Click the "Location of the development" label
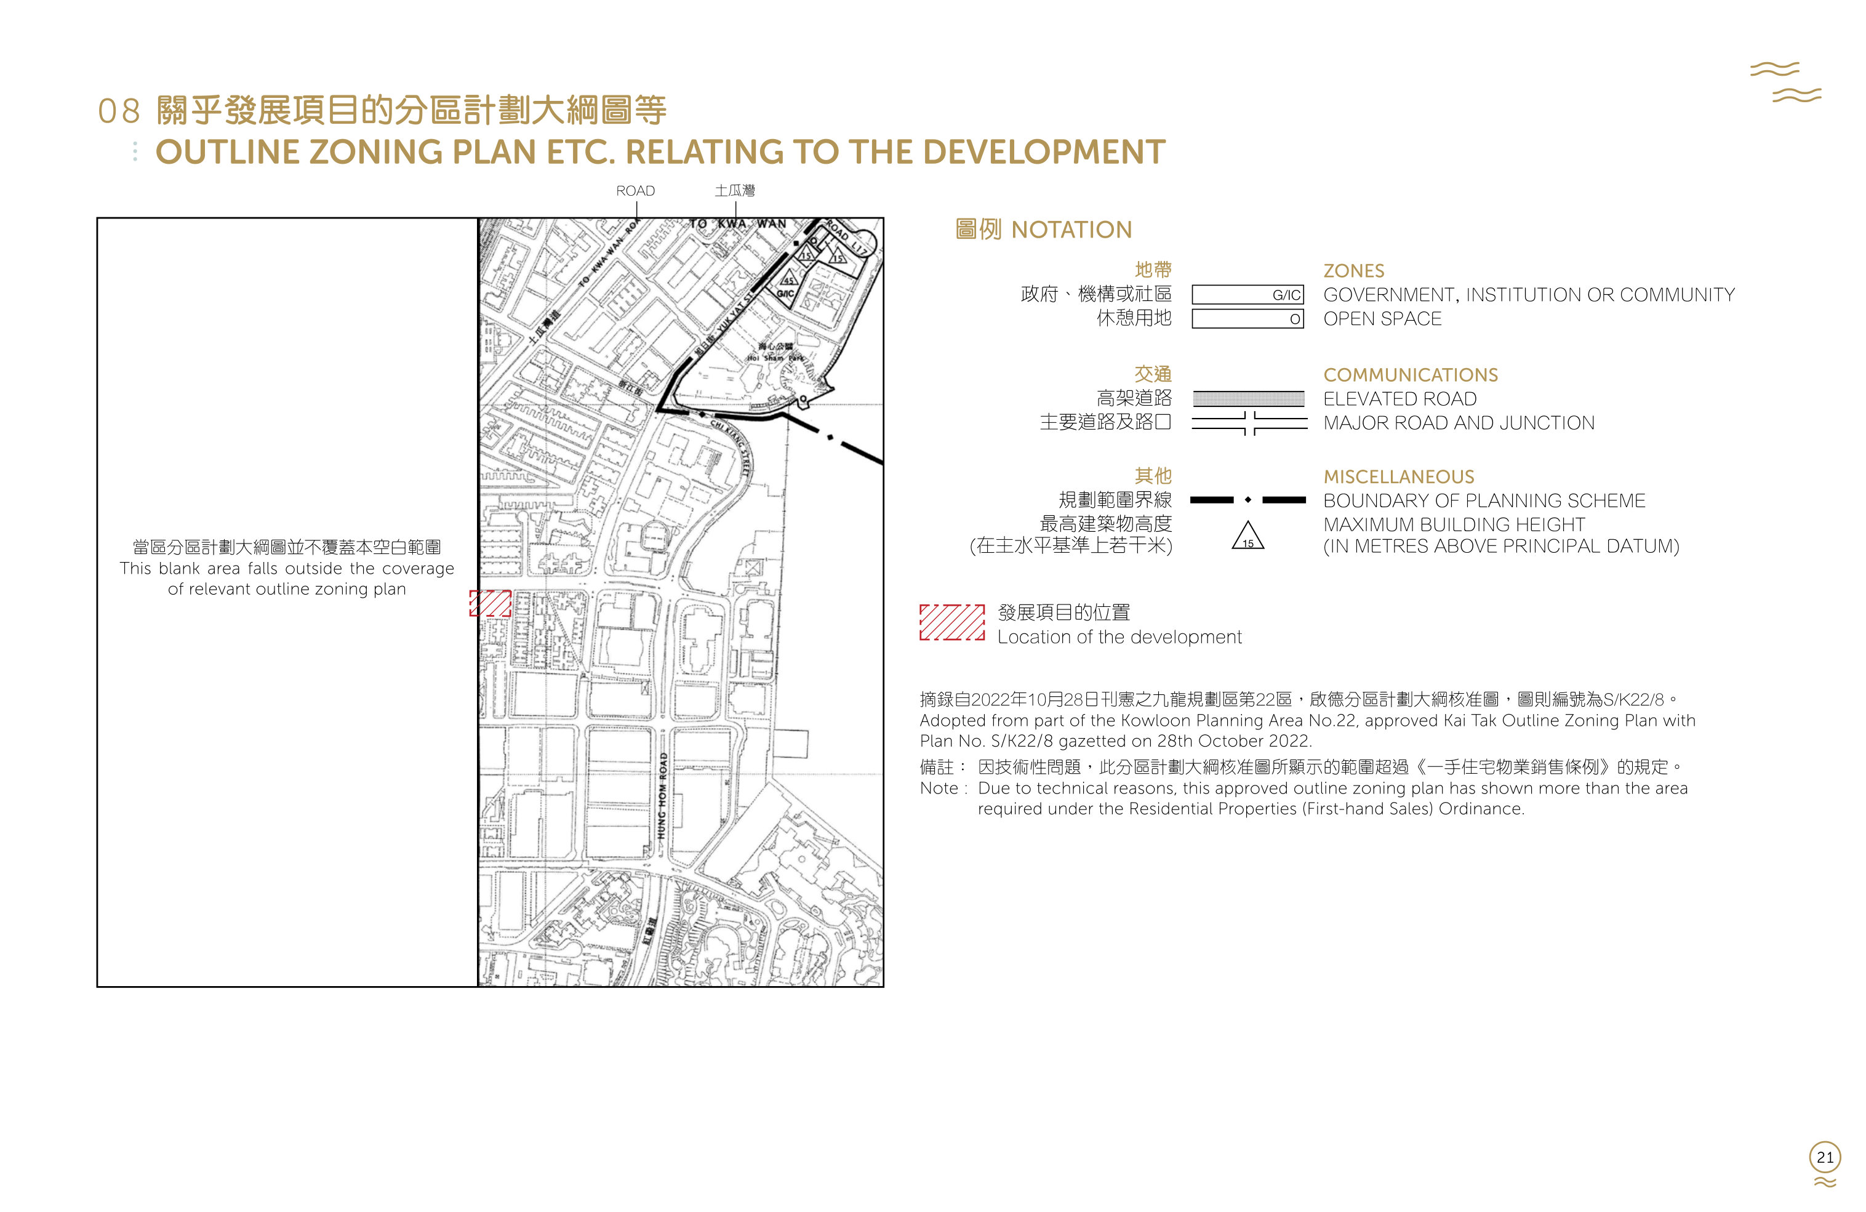The image size is (1866, 1212). coord(1119,637)
